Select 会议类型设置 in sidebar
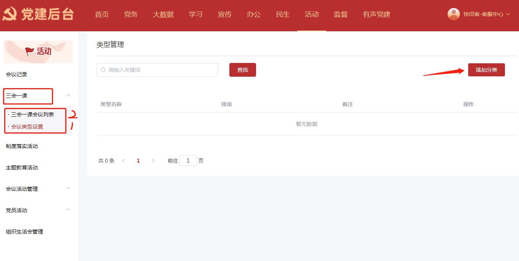The height and width of the screenshot is (261, 519). pyautogui.click(x=27, y=127)
